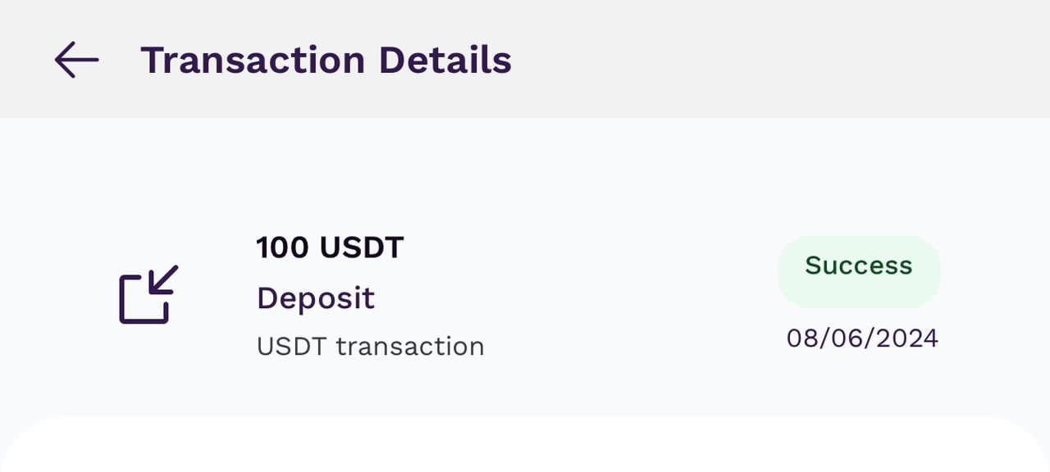This screenshot has height=472, width=1050.
Task: Tap the Transaction Details page title
Action: click(326, 61)
